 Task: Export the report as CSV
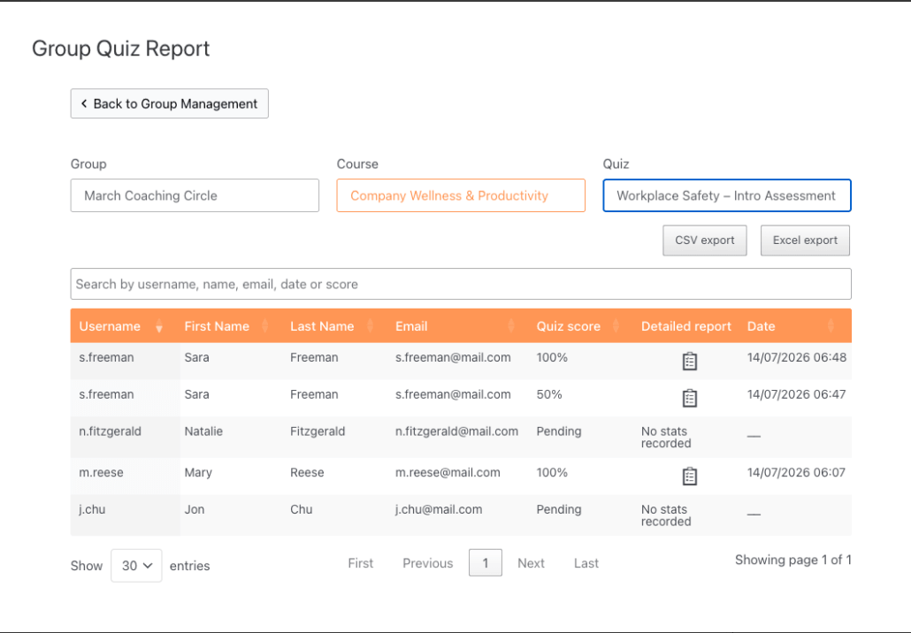click(705, 240)
